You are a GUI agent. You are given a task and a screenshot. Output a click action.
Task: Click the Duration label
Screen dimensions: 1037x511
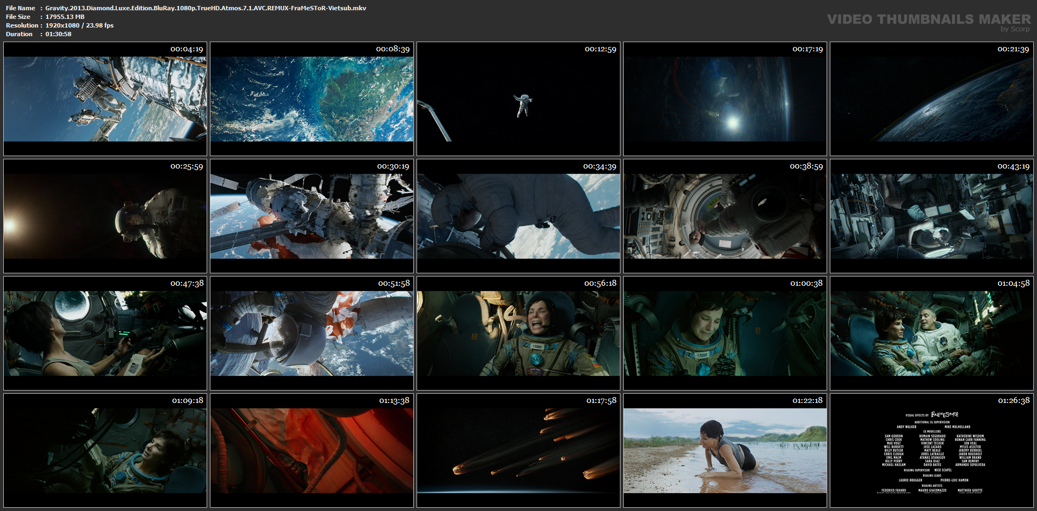coord(19,34)
